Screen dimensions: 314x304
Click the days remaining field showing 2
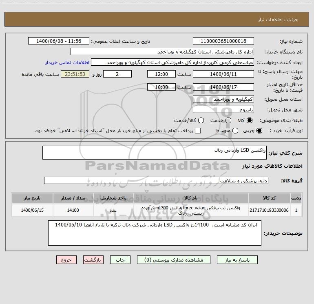pos(117,74)
